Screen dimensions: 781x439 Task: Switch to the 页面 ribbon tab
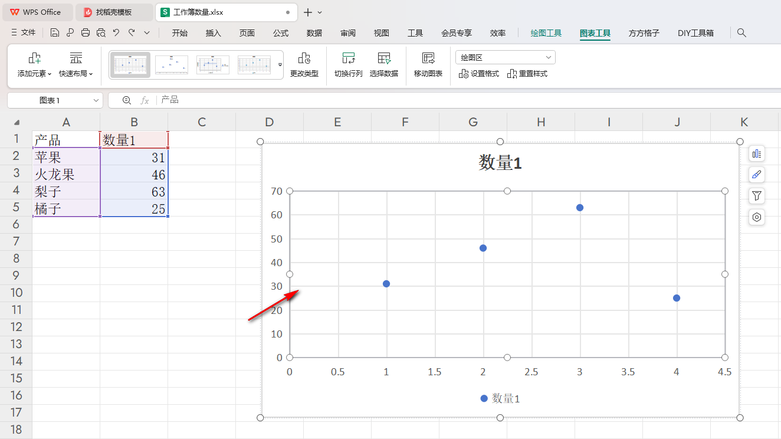click(247, 33)
